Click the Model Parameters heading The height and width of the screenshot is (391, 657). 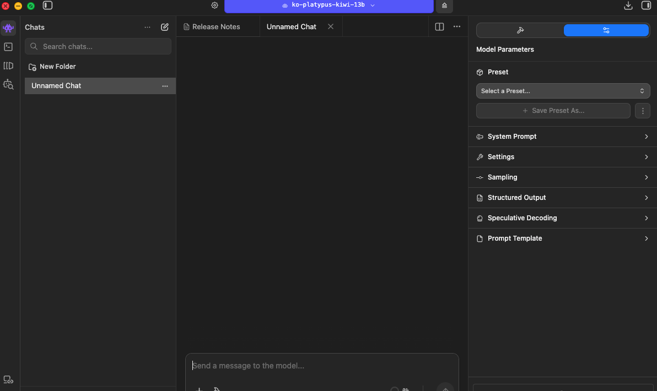(505, 50)
